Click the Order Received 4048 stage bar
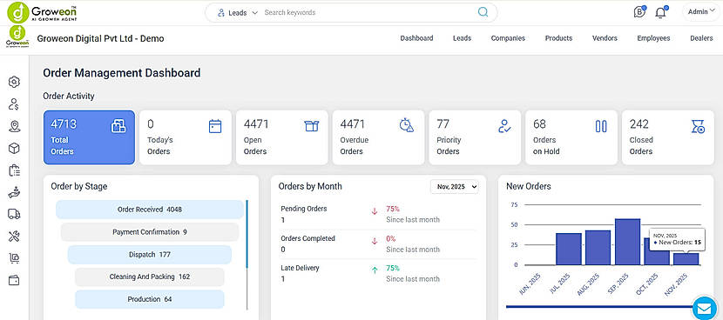This screenshot has width=723, height=320. pyautogui.click(x=150, y=210)
